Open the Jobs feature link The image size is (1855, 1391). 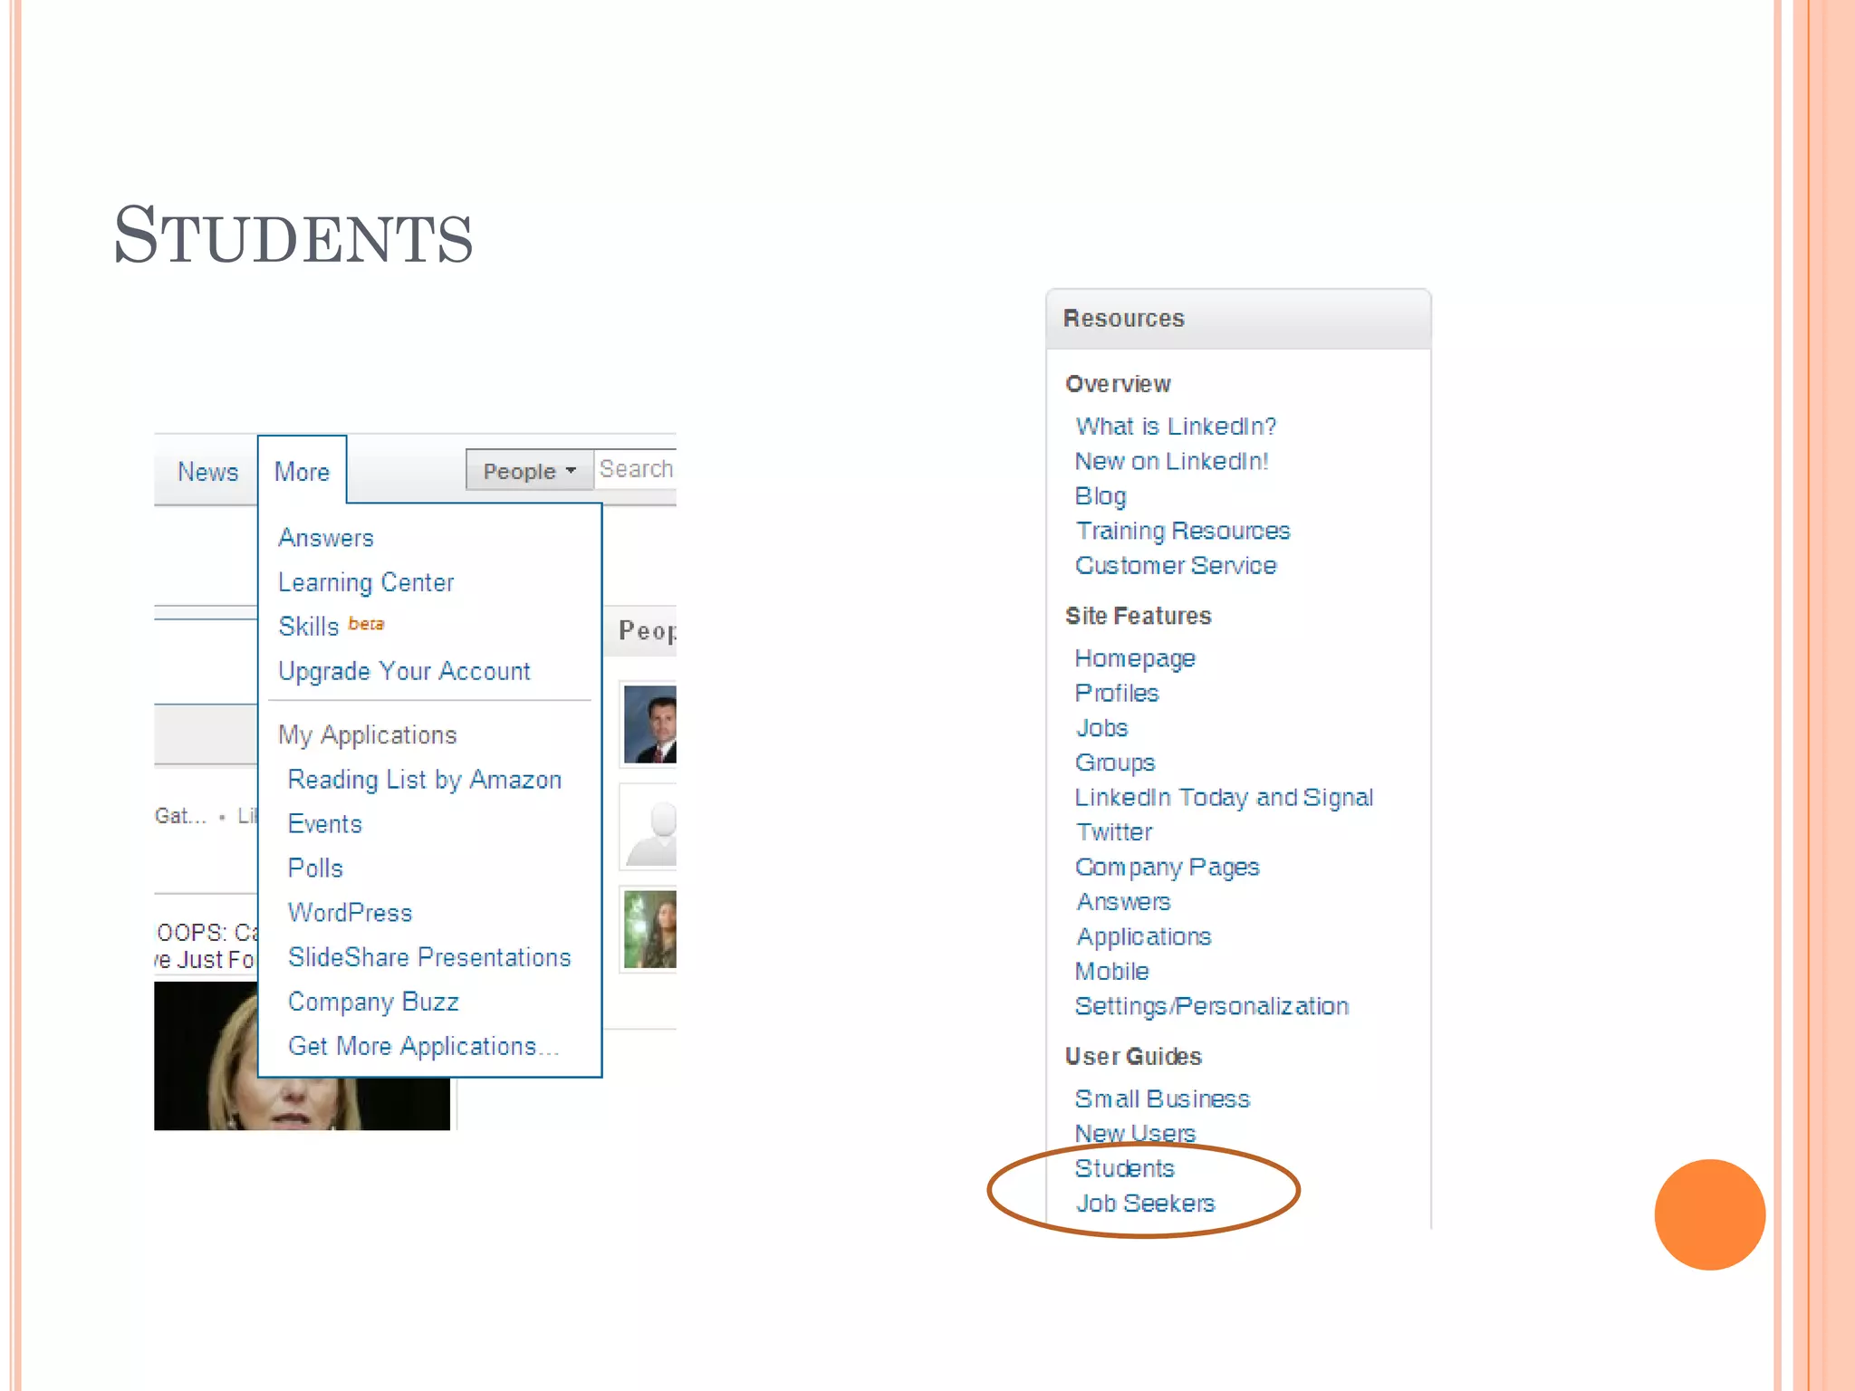click(1101, 728)
